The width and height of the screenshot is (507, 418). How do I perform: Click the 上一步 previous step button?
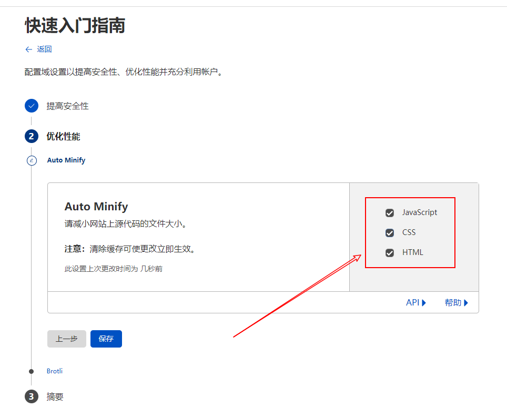click(x=67, y=339)
